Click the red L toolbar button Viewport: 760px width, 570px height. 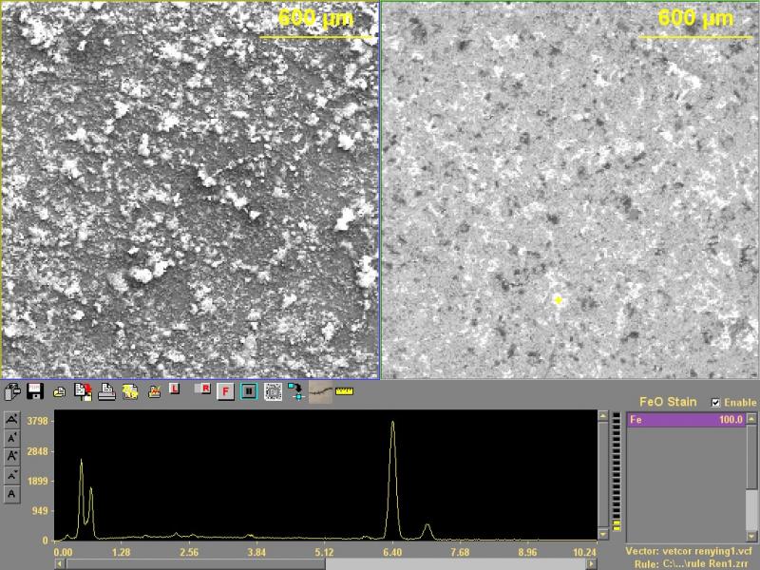(x=175, y=389)
